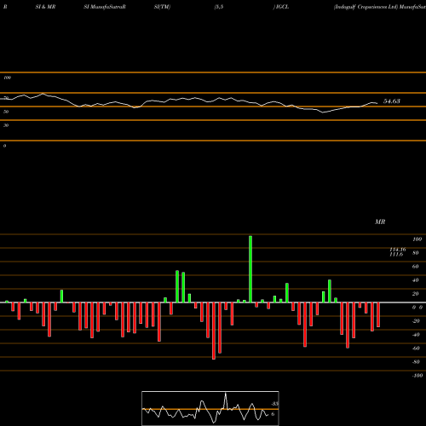Screen dimensions: 426x426
Task: Click the Indogulf Cropsciences Ltd title text
Action: pos(366,7)
